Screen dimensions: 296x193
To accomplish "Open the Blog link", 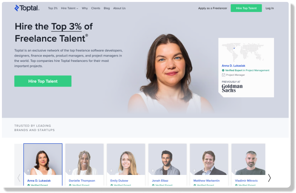I will (107, 8).
